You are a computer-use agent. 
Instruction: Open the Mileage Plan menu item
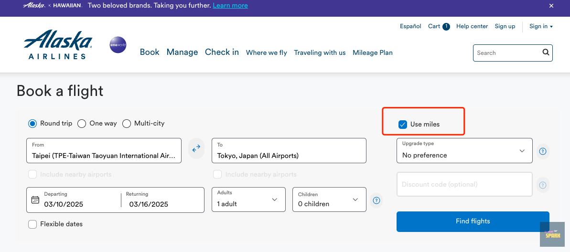click(372, 52)
